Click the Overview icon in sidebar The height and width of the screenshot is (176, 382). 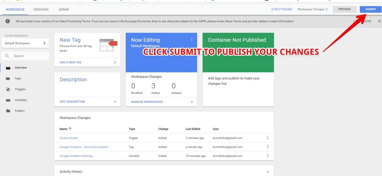8,68
